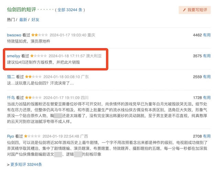Screen dimensions: 220x173
Task: Open user 猫二's profile
Action: tap(11, 77)
